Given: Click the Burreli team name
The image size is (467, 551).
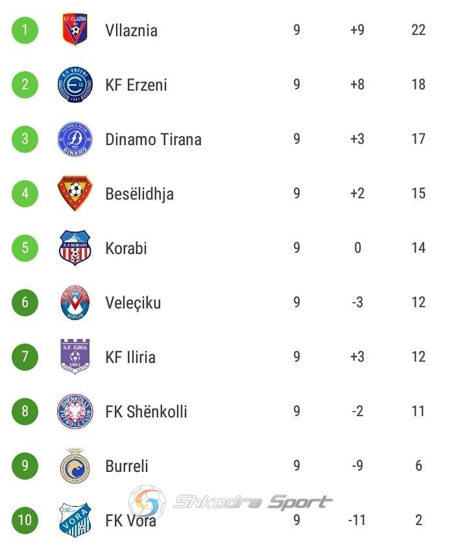Looking at the screenshot, I should [x=126, y=466].
